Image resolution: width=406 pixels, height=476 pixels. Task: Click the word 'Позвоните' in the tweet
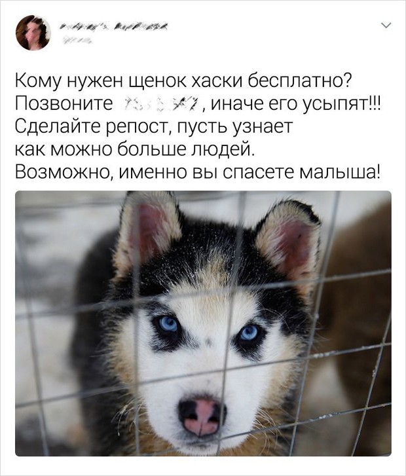coord(64,104)
